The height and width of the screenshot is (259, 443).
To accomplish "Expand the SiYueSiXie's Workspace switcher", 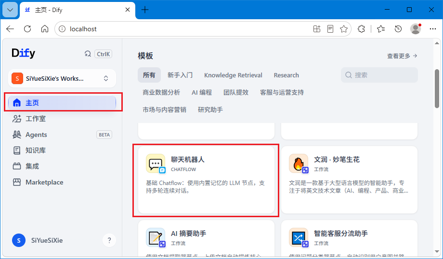I will pos(62,78).
